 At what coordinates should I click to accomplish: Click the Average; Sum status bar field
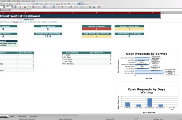pyautogui.click(x=159, y=119)
